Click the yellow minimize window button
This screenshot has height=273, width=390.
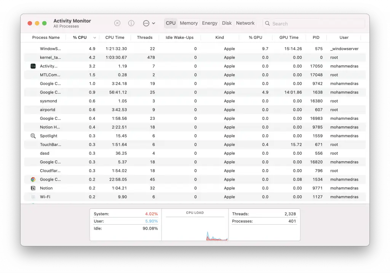[x=37, y=23]
